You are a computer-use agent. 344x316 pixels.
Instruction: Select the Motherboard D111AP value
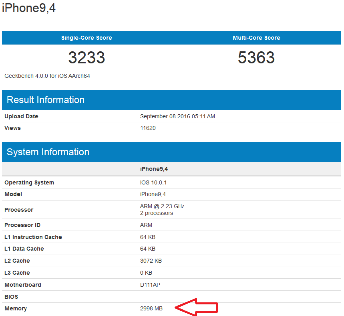click(150, 285)
